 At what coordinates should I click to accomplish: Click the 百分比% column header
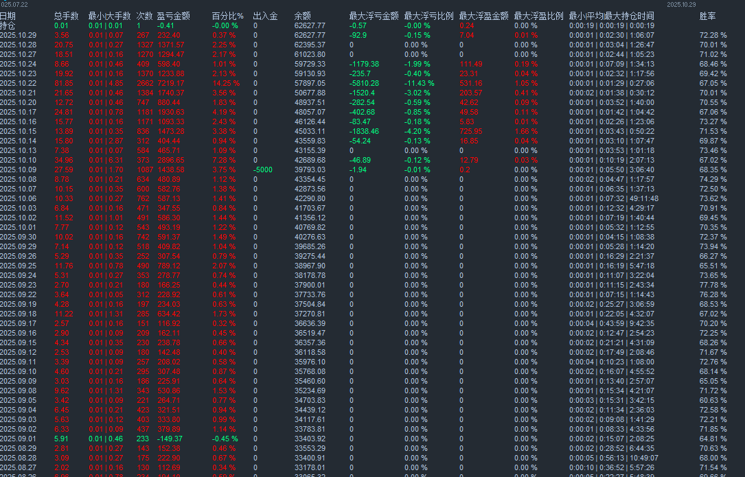[227, 16]
